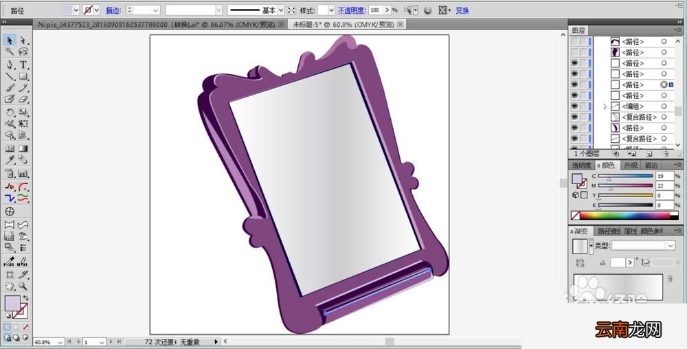The image size is (687, 349).
Task: Select the Line Segment tool
Action: tap(9, 77)
